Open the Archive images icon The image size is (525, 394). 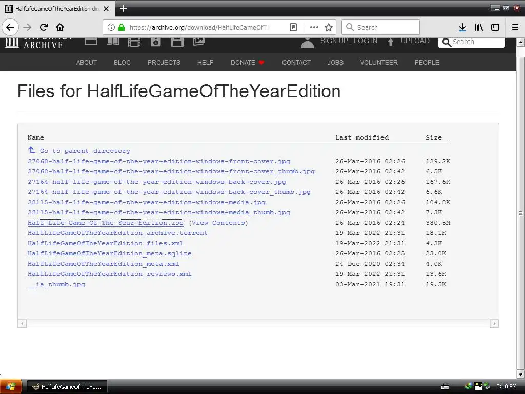[x=199, y=42]
